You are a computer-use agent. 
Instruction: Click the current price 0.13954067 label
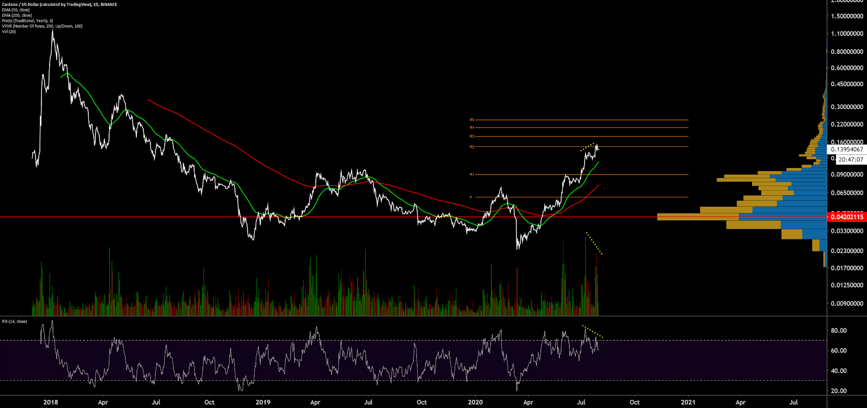pos(846,149)
